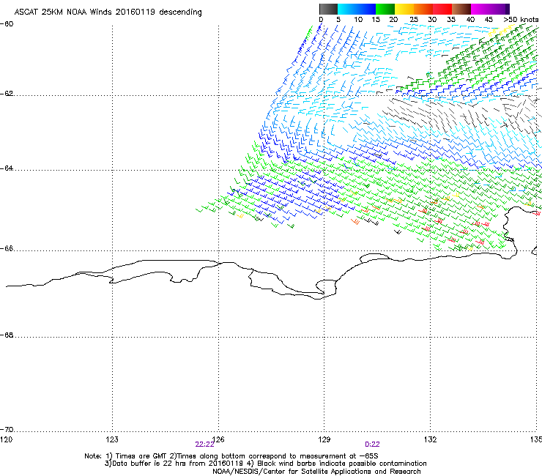
Task: Select the '30' label under the color bar
Action: (x=432, y=20)
